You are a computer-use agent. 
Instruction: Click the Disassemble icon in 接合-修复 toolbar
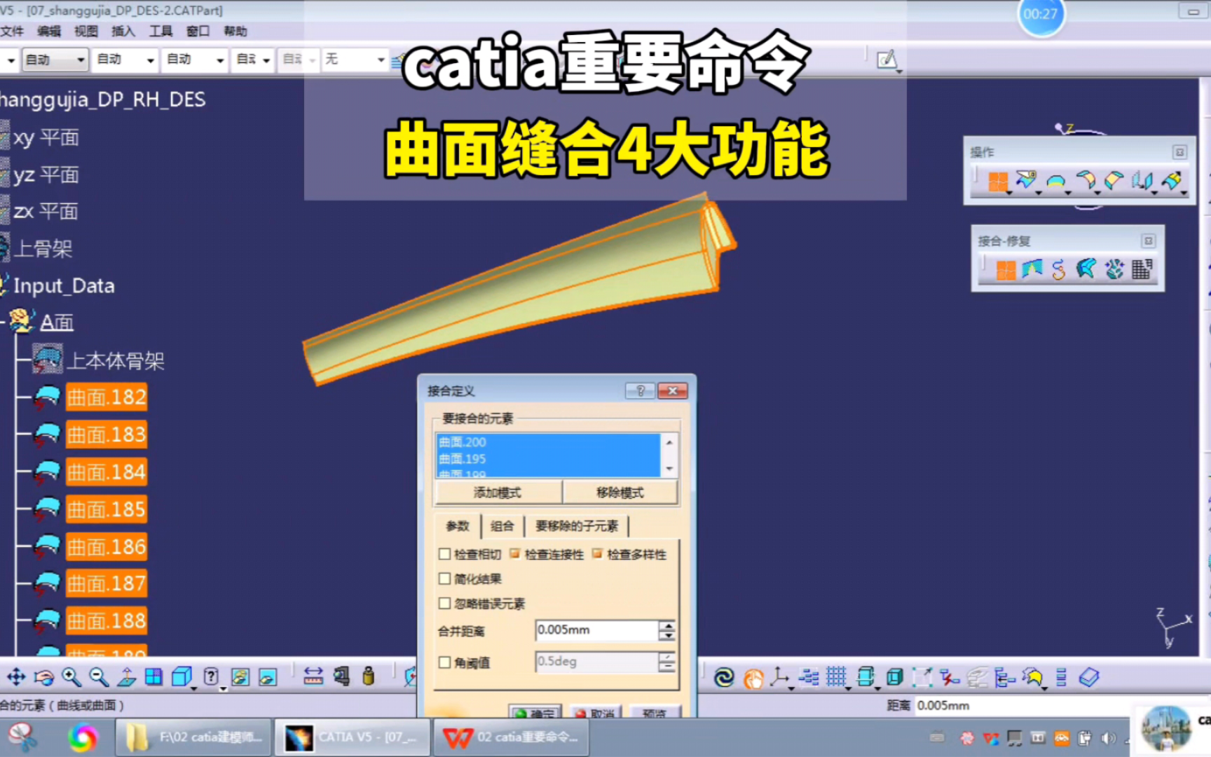(x=1114, y=269)
